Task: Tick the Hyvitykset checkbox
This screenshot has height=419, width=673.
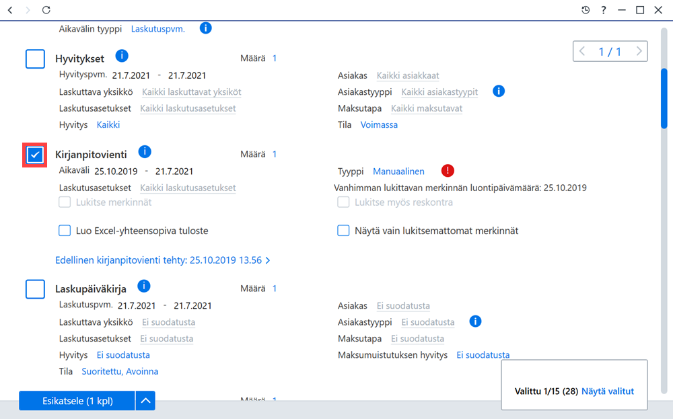Action: 35,59
